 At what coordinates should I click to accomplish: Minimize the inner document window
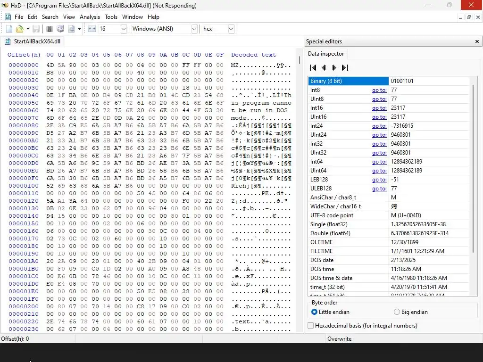coord(460,17)
